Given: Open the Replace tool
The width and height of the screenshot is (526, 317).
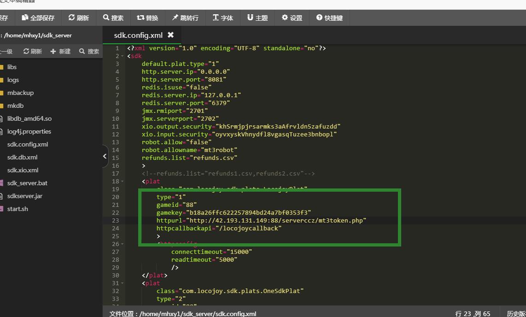Looking at the screenshot, I should (x=147, y=18).
